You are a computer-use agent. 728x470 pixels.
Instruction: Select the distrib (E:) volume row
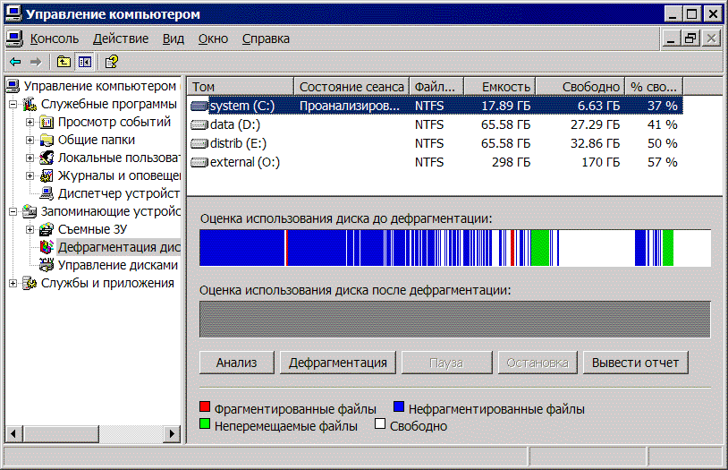click(435, 143)
